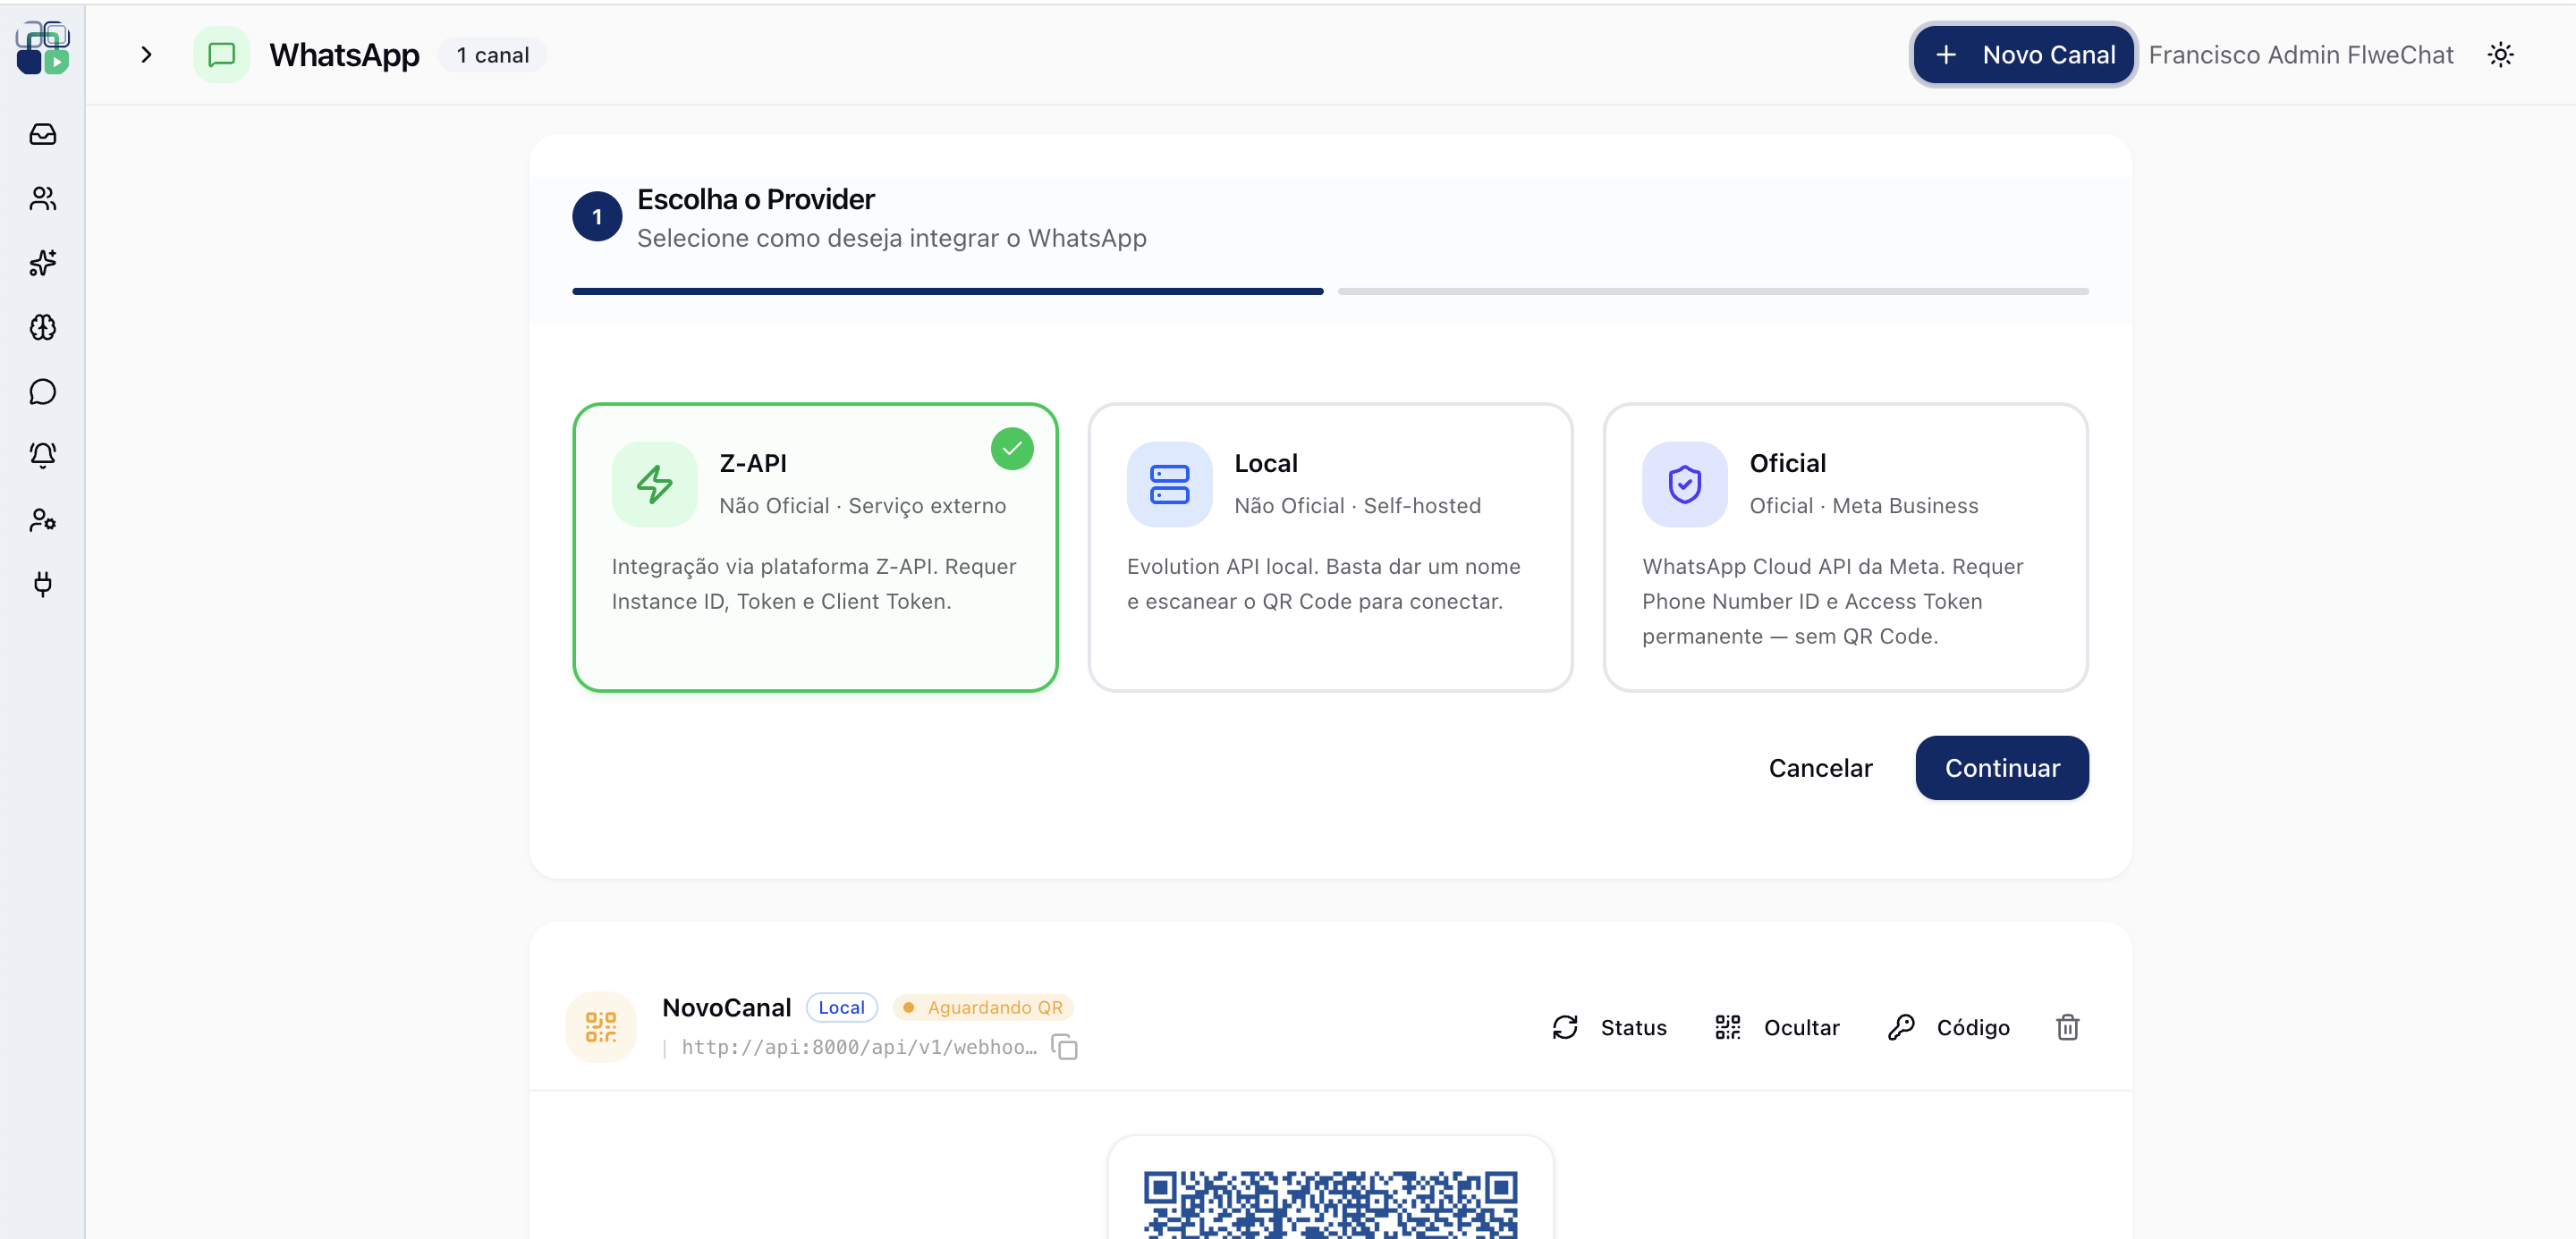Copy the NovoCanal webhook URL

tap(1065, 1047)
